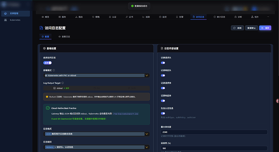Open the 日志格式 JSON dropdown
This screenshot has height=152, width=279.
pyautogui.click(x=97, y=134)
